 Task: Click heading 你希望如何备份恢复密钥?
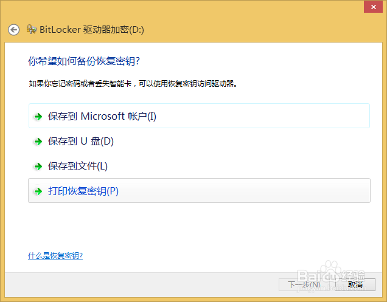point(84,61)
